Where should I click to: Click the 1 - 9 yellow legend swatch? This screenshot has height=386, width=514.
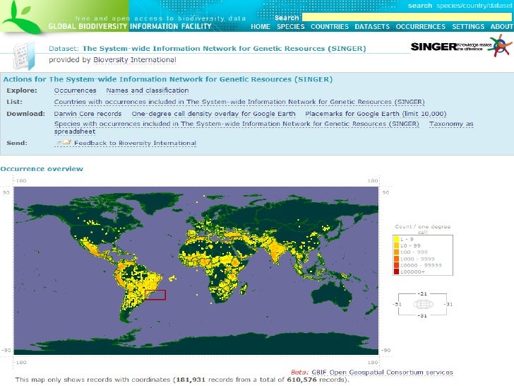pos(396,239)
